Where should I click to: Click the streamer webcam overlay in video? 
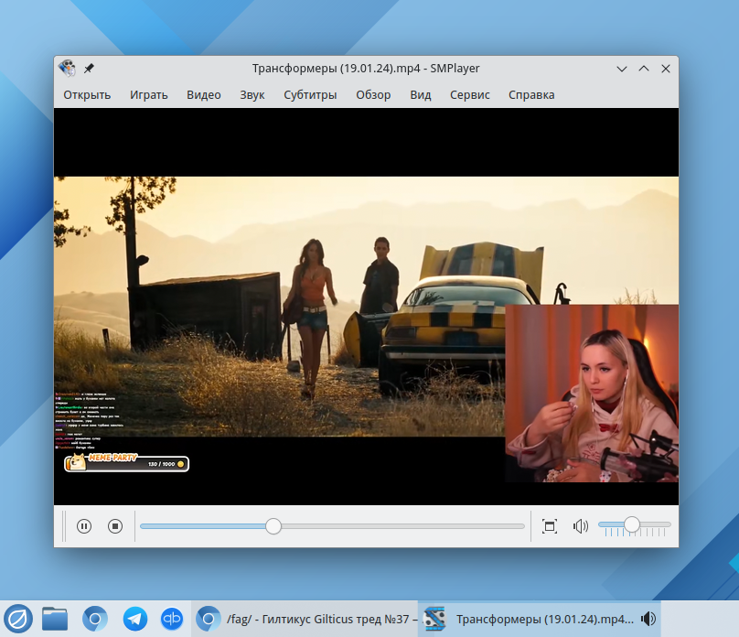[592, 394]
